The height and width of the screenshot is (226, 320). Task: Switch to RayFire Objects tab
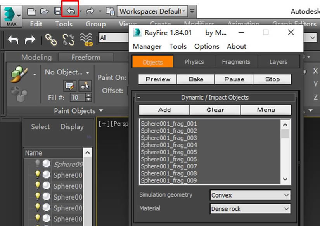[x=153, y=61]
